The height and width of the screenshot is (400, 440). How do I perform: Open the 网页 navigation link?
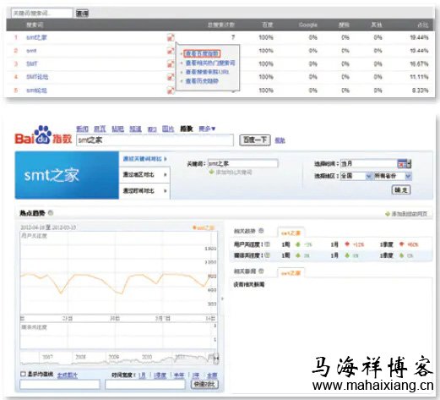[x=100, y=129]
